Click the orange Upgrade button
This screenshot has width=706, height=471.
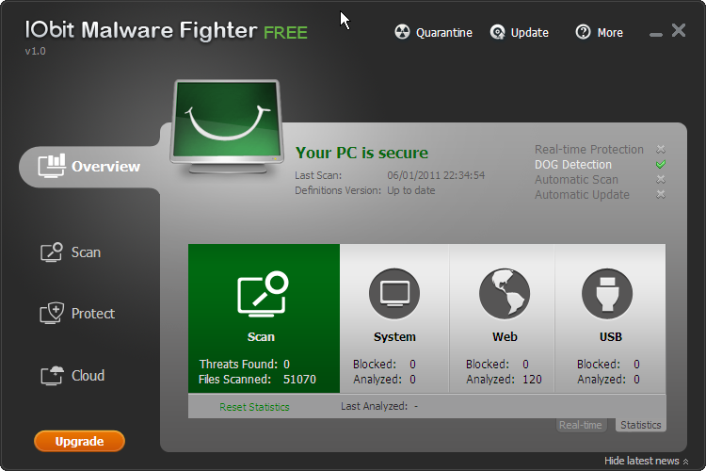coord(79,441)
